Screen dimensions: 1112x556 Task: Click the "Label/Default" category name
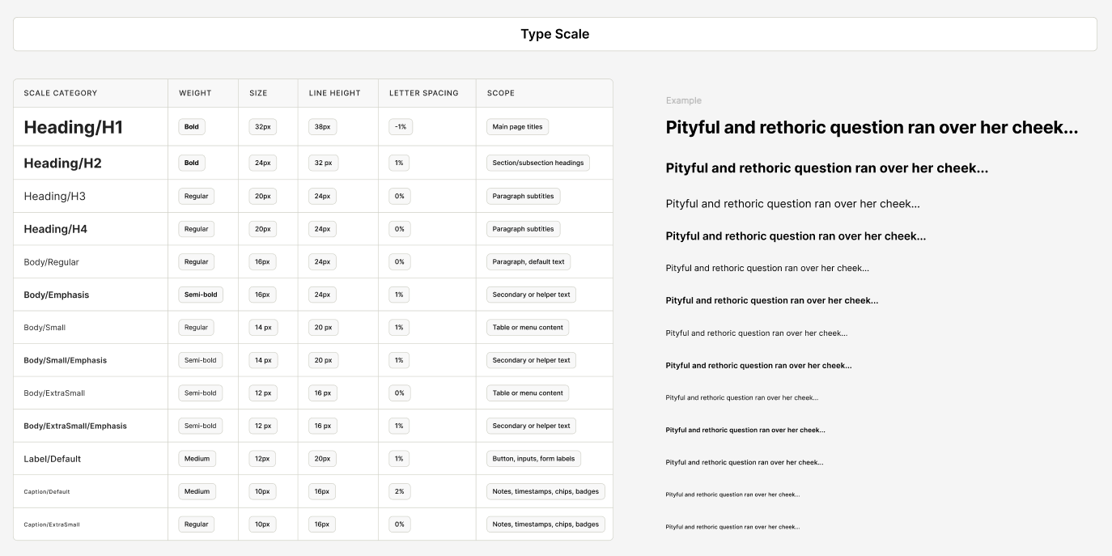(53, 459)
